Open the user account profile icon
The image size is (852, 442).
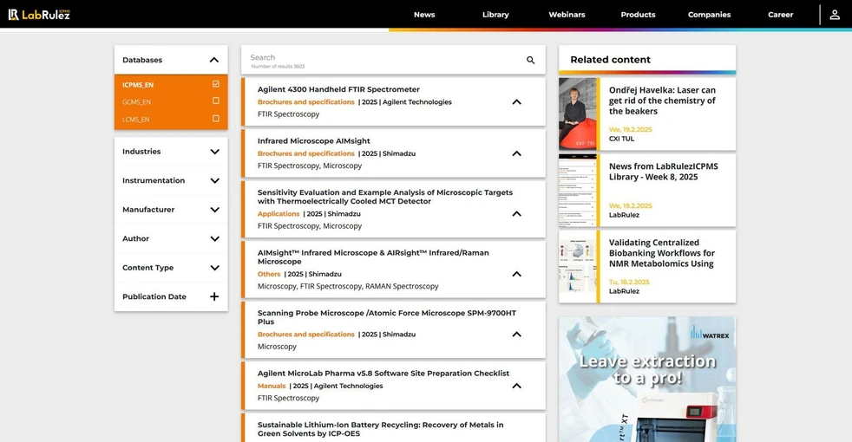coord(835,15)
